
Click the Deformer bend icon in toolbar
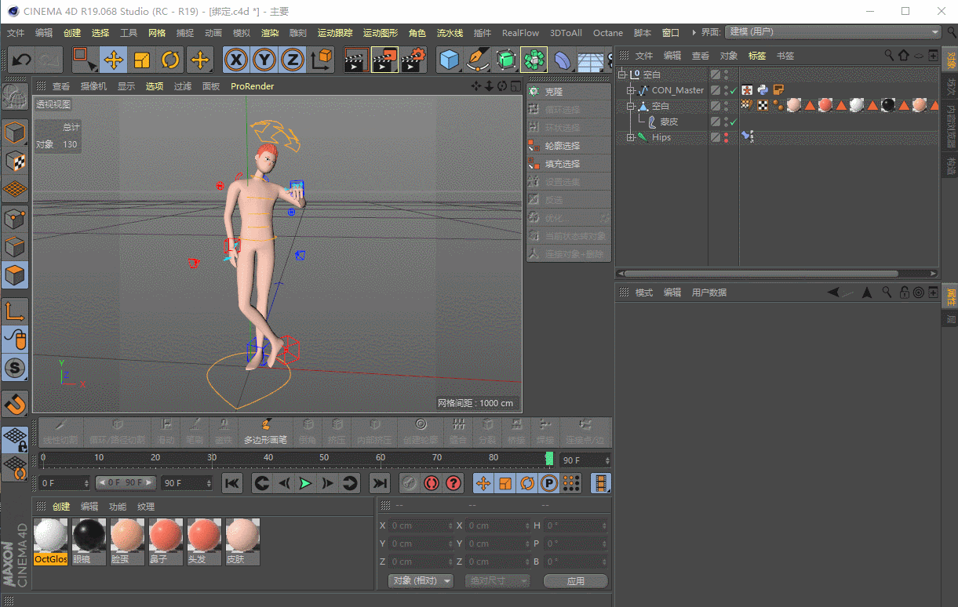(x=562, y=60)
